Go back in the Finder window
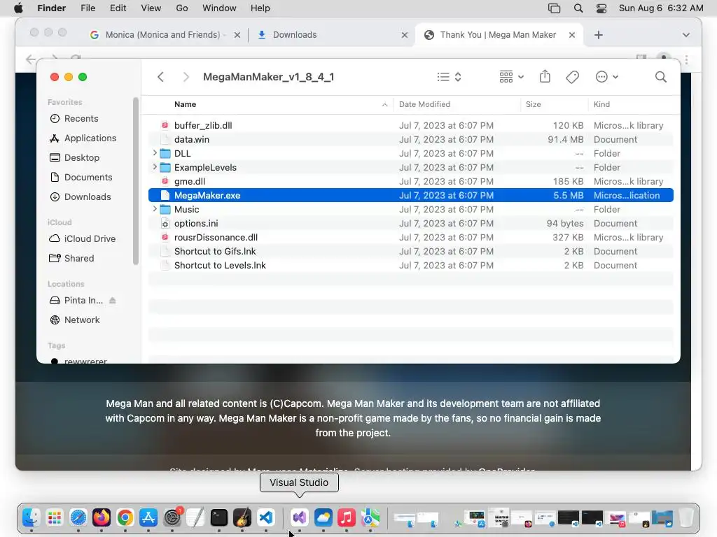This screenshot has height=537, width=717. coord(160,77)
